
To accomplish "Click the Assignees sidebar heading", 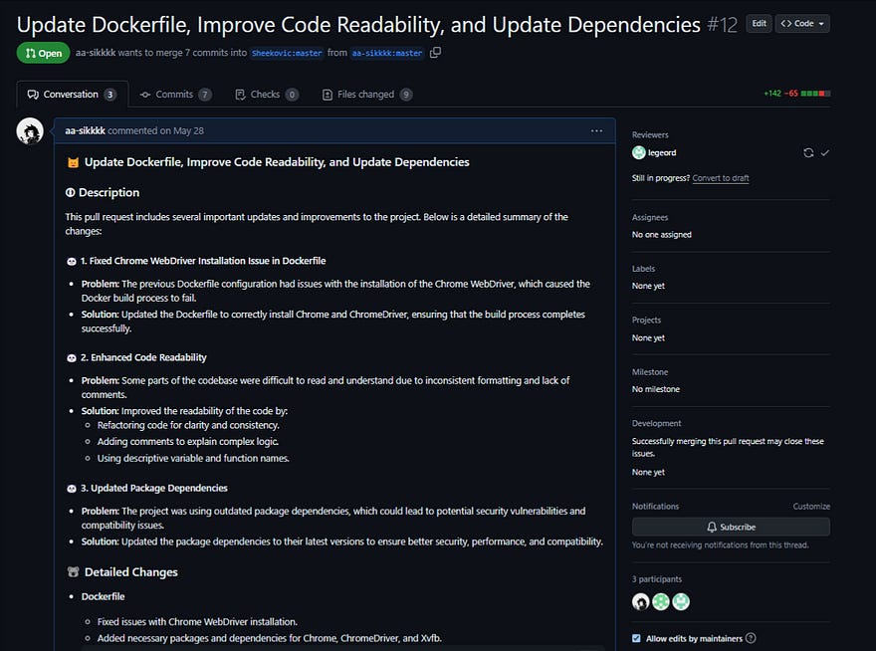I will 650,217.
